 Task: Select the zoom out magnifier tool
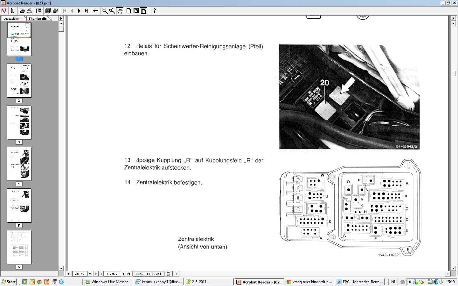click(x=105, y=10)
